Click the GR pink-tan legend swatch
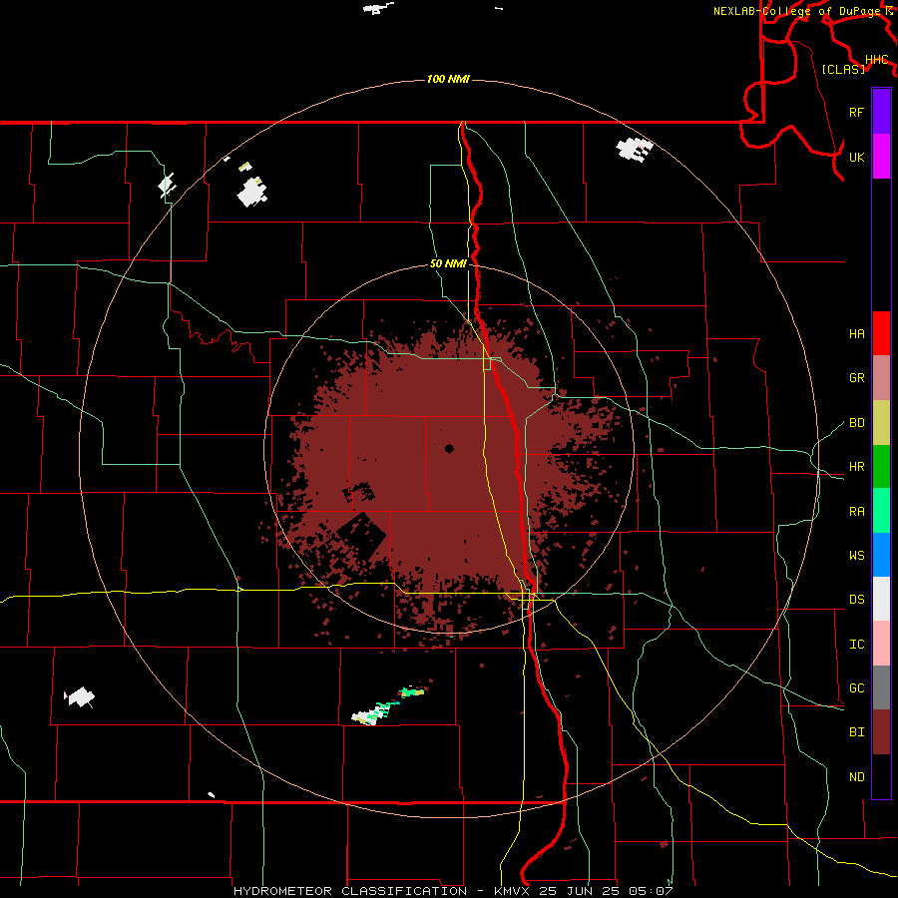The image size is (898, 898). coord(881,378)
